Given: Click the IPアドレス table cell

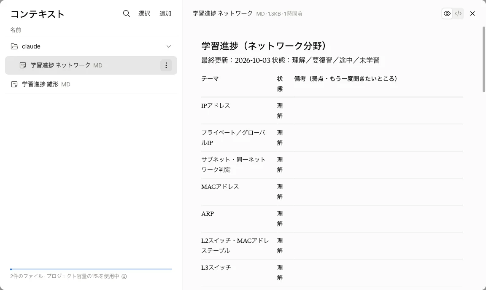Looking at the screenshot, I should point(216,106).
